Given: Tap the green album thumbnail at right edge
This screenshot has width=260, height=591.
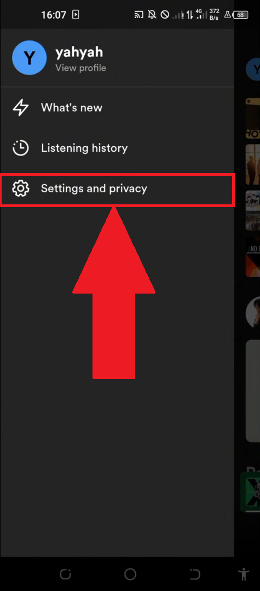Looking at the screenshot, I should pyautogui.click(x=250, y=487).
